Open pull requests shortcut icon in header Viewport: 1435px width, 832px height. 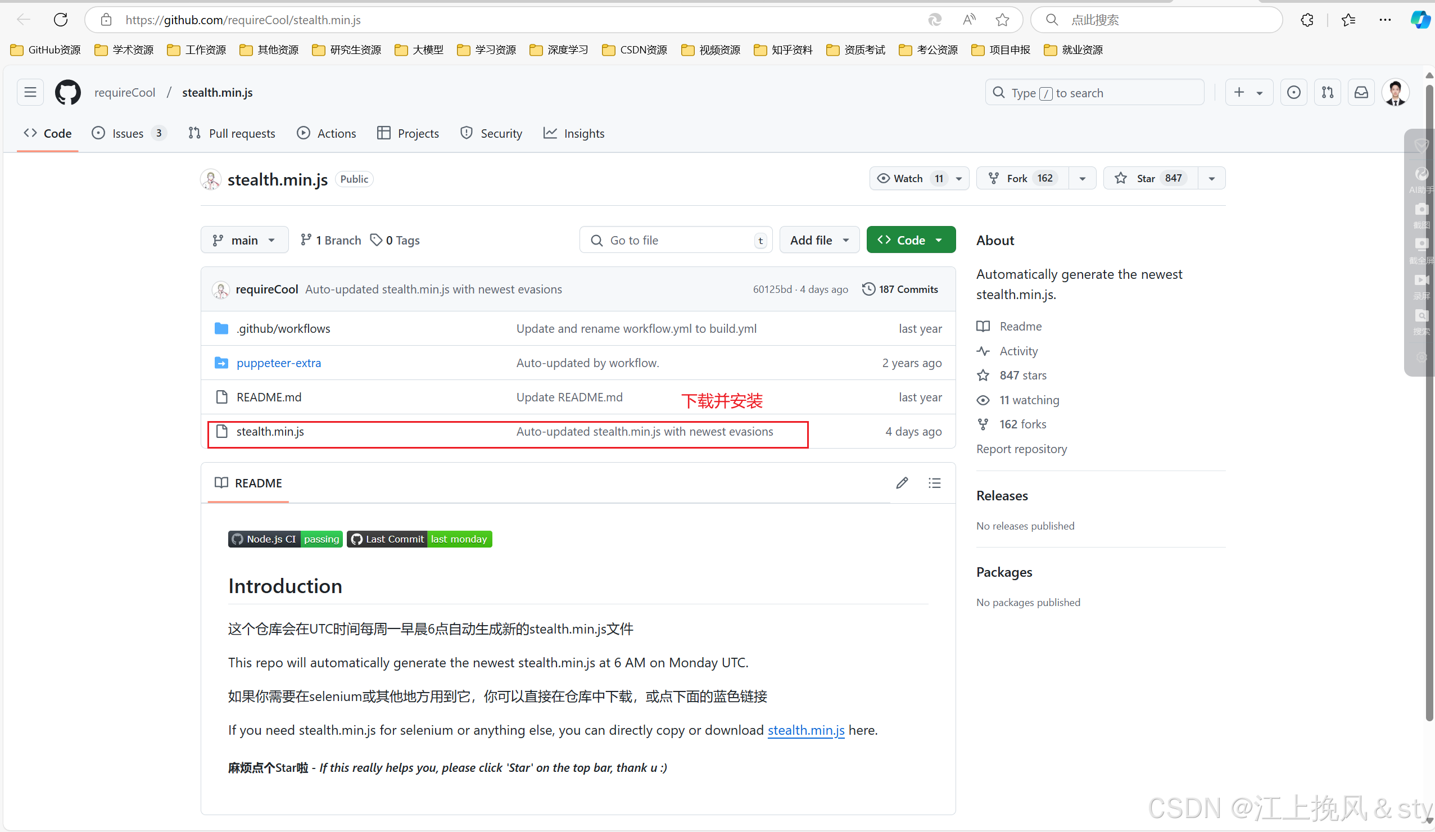pyautogui.click(x=1328, y=92)
